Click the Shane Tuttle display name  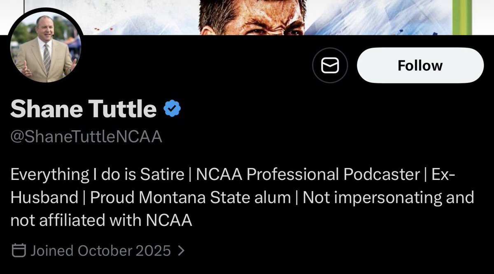tap(83, 109)
